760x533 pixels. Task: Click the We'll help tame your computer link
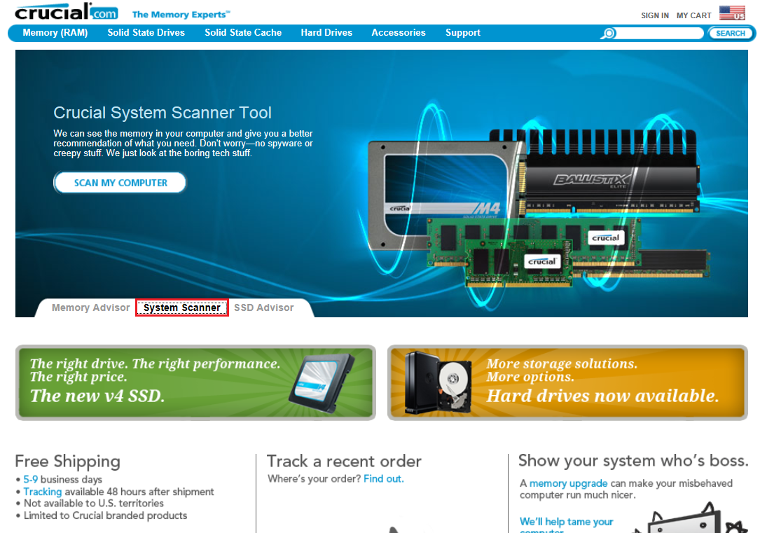click(566, 525)
